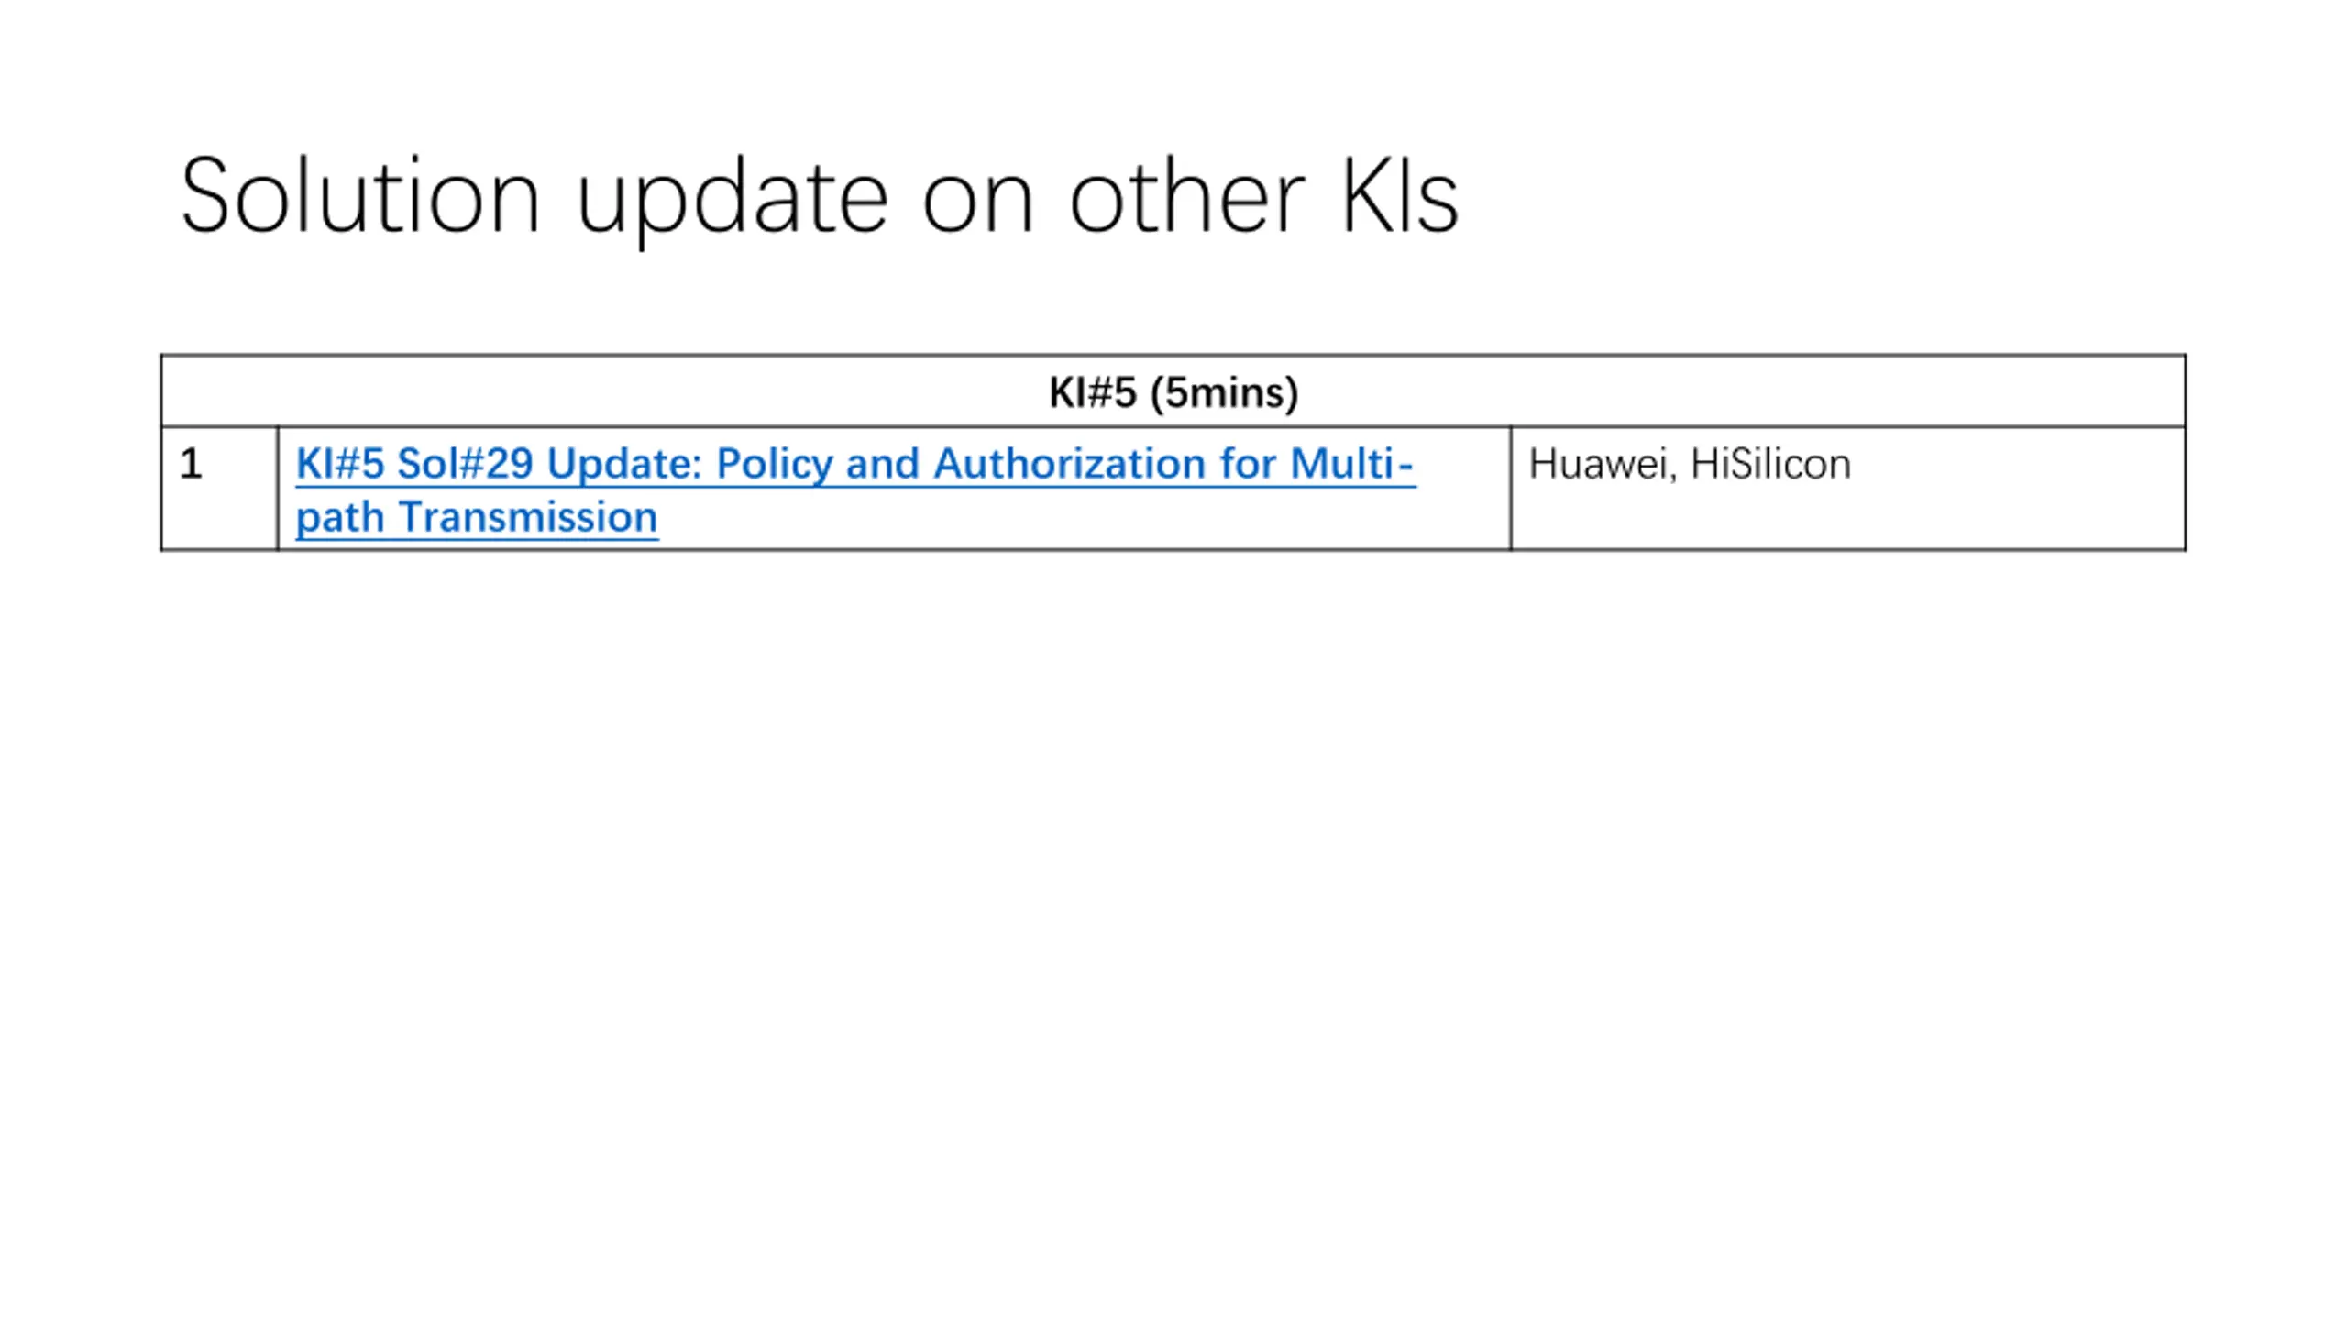This screenshot has height=1320, width=2347.
Task: Click the word "update" in the title
Action: coord(732,202)
